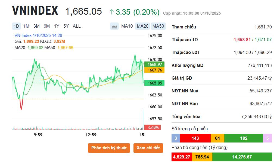This screenshot has height=162, width=280.
Task: Select the 1D time range tab
Action: coord(16,26)
